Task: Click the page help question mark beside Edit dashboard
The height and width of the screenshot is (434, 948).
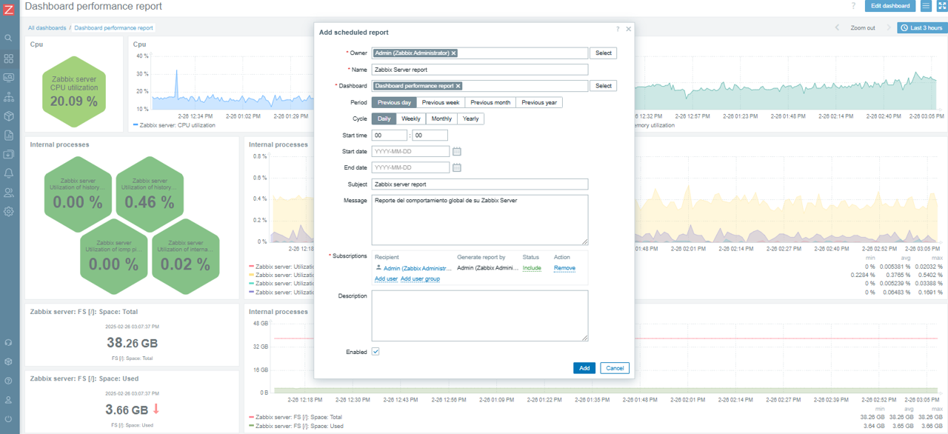Action: pyautogui.click(x=853, y=6)
